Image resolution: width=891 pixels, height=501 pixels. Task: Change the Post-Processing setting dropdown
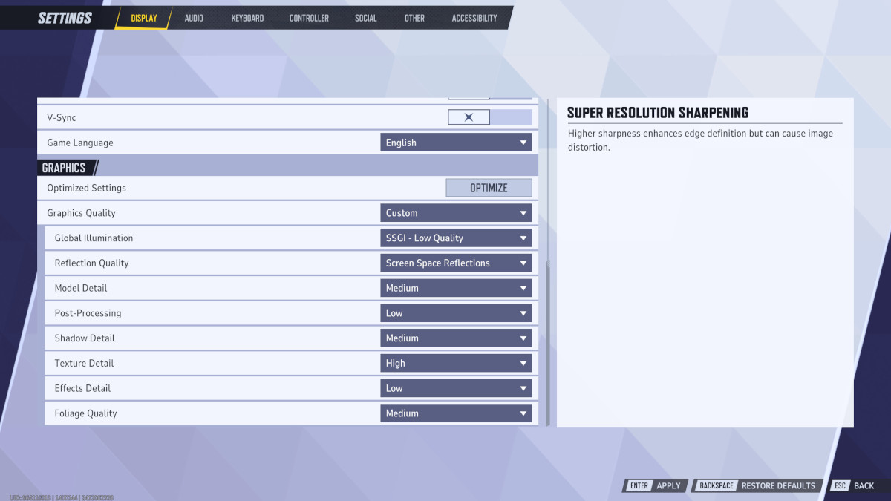[456, 312]
